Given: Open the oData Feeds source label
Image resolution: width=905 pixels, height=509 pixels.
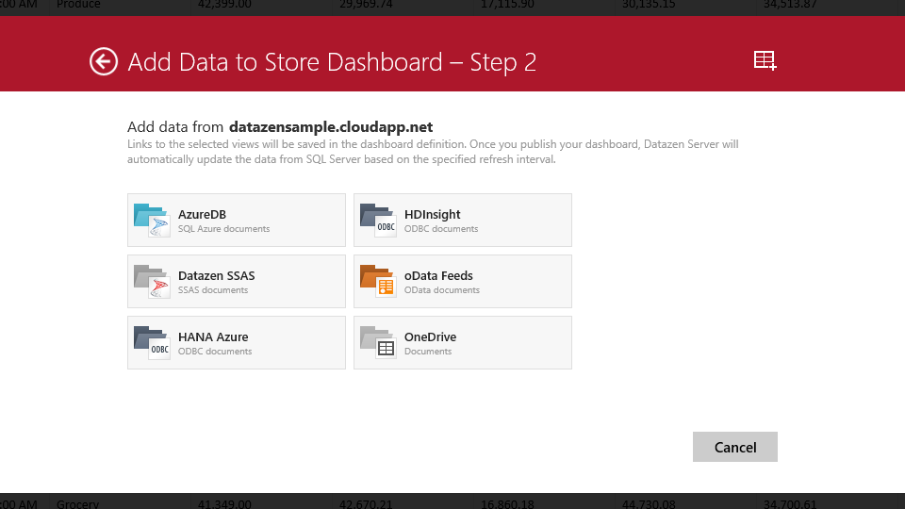Looking at the screenshot, I should tap(438, 275).
